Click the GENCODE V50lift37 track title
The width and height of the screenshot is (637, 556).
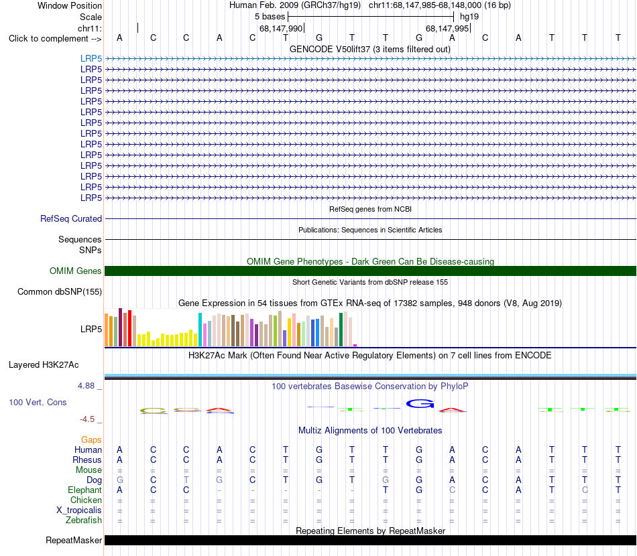(x=370, y=50)
